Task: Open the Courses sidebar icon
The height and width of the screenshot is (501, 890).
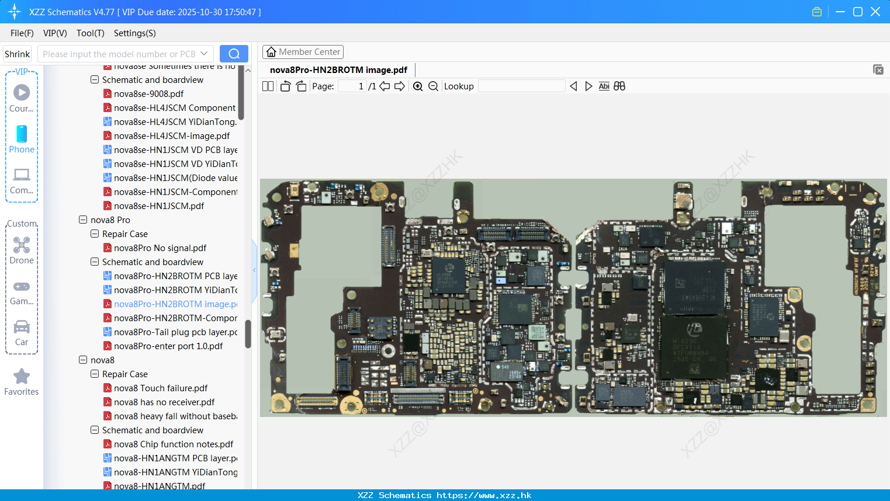Action: click(x=22, y=98)
